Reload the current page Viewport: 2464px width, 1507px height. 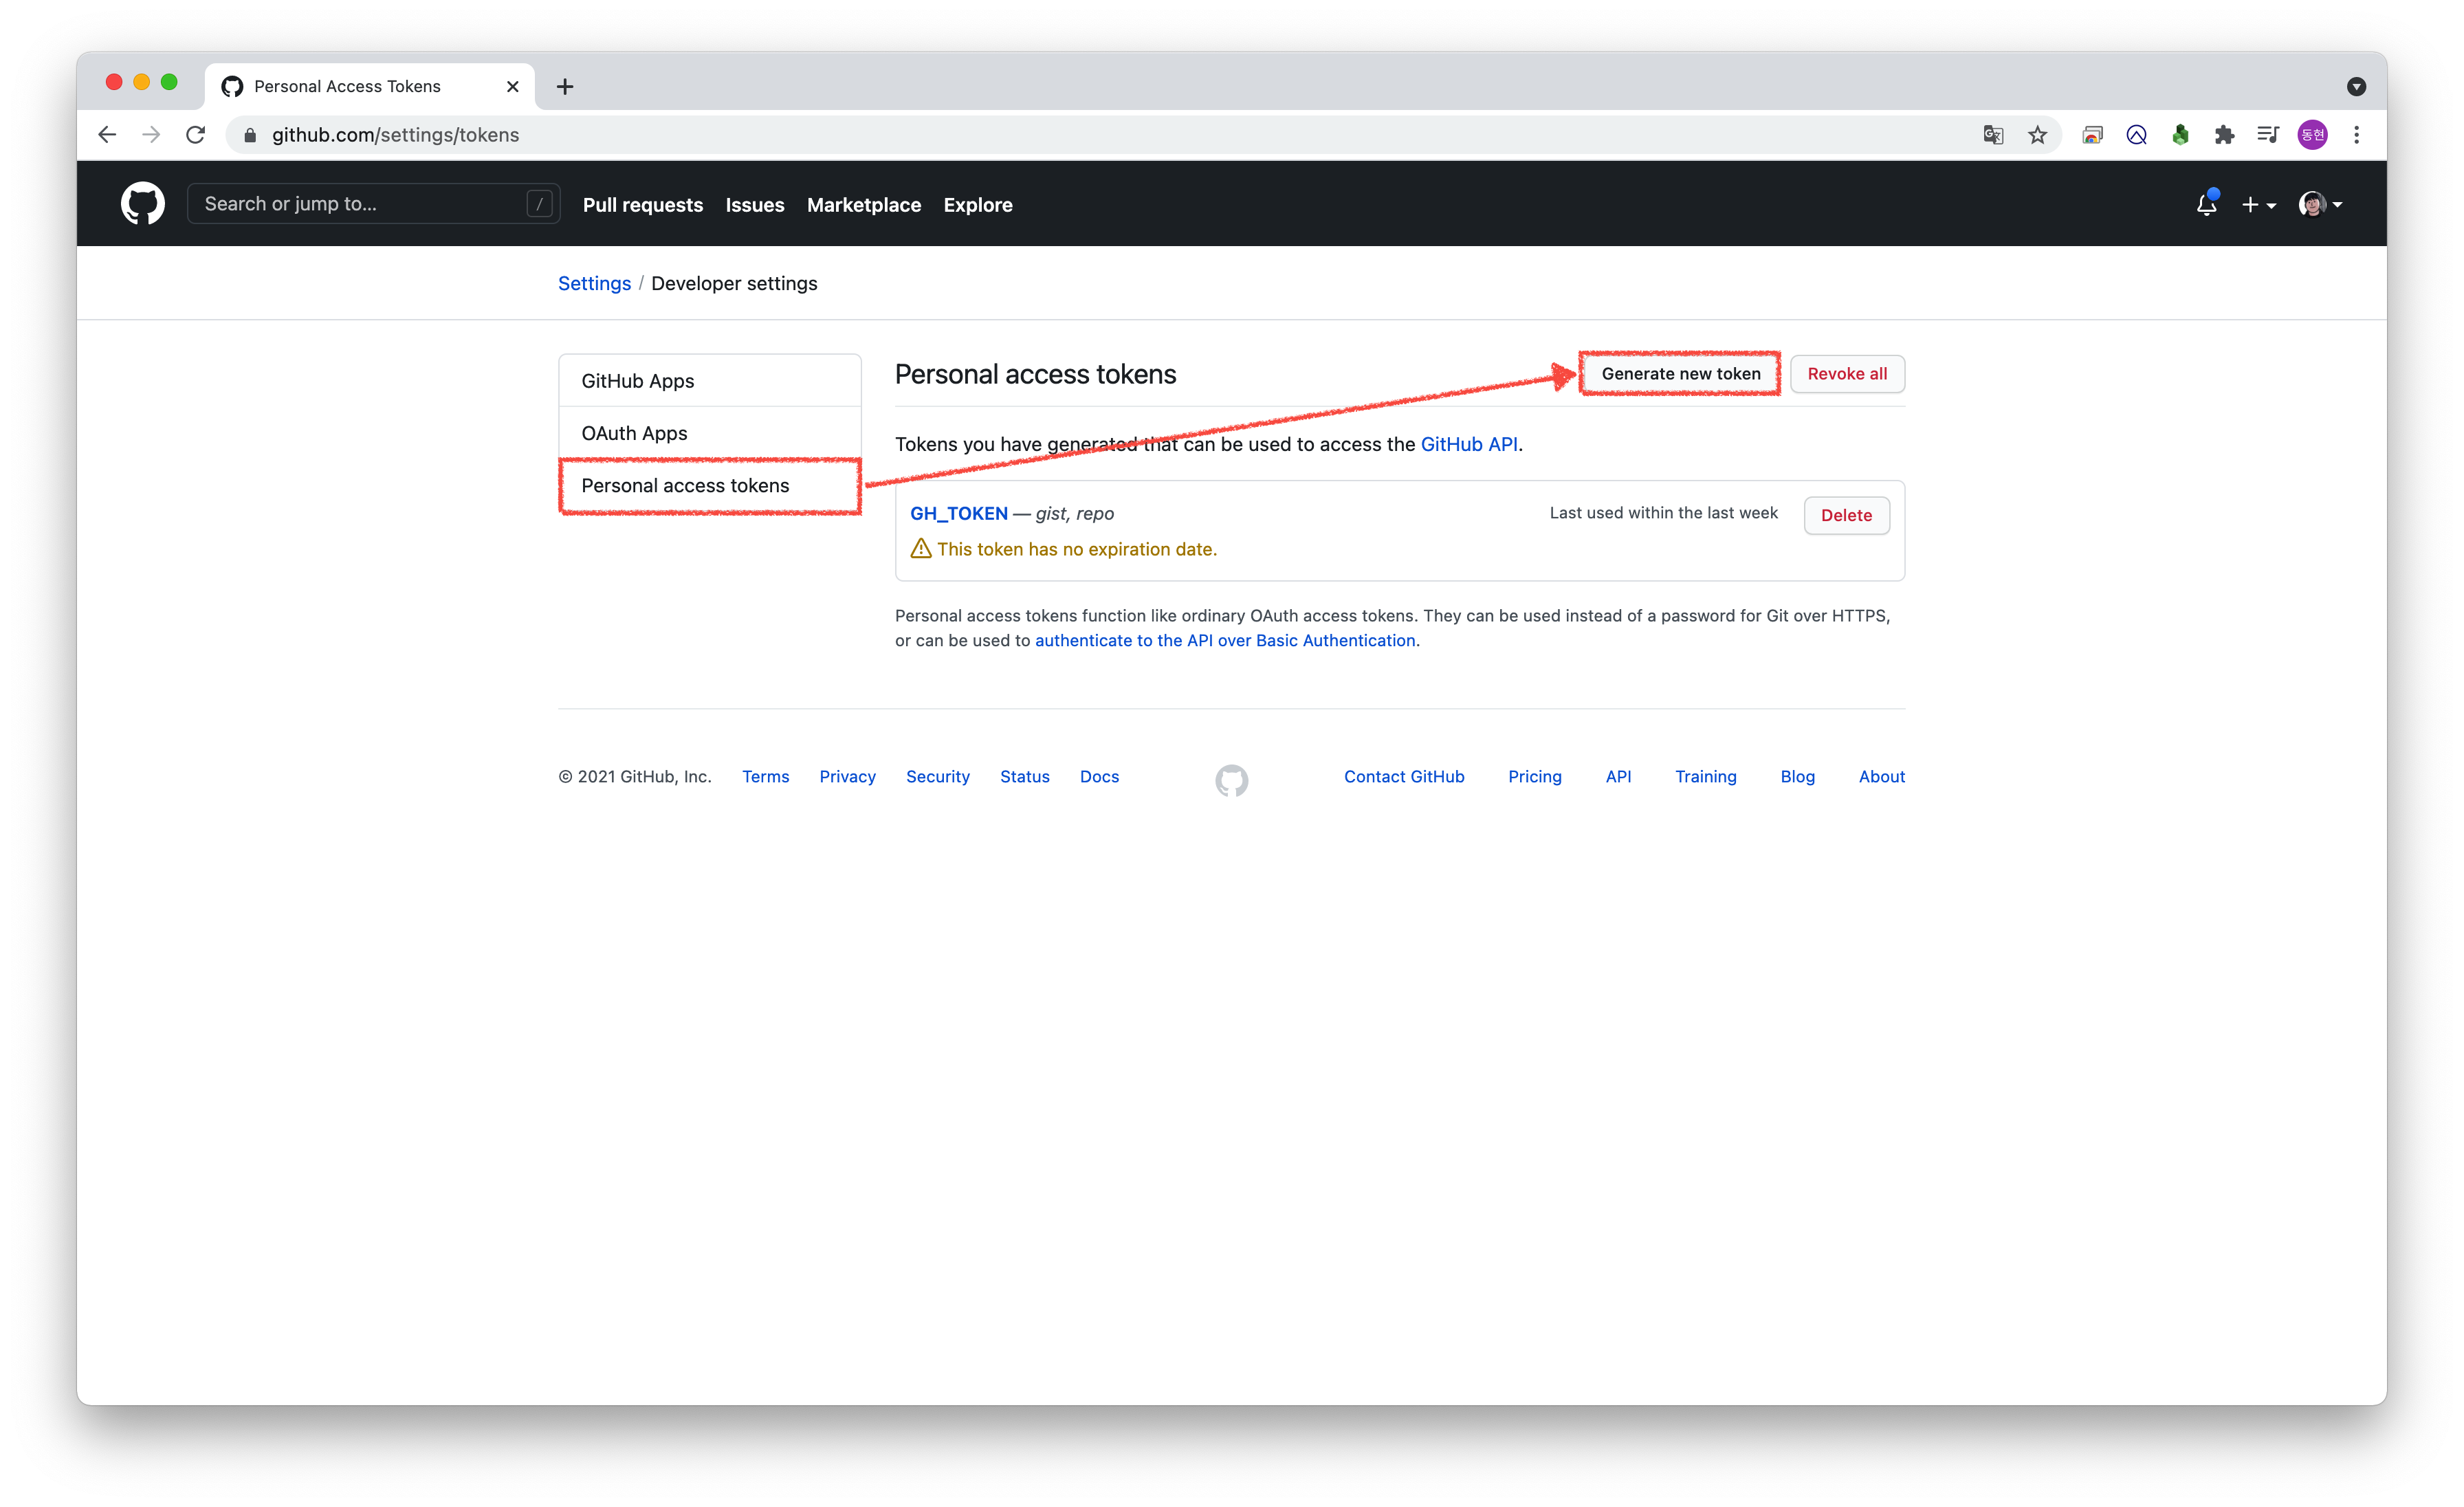(x=196, y=135)
